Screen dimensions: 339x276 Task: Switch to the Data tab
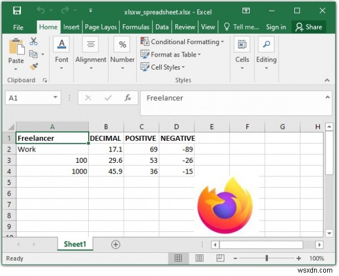point(162,27)
